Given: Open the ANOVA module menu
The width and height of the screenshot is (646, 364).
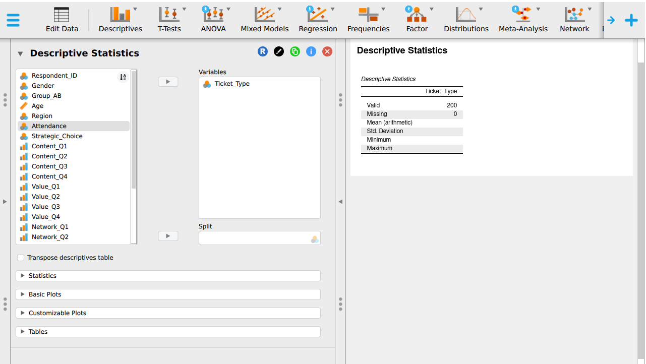Looking at the screenshot, I should [213, 20].
